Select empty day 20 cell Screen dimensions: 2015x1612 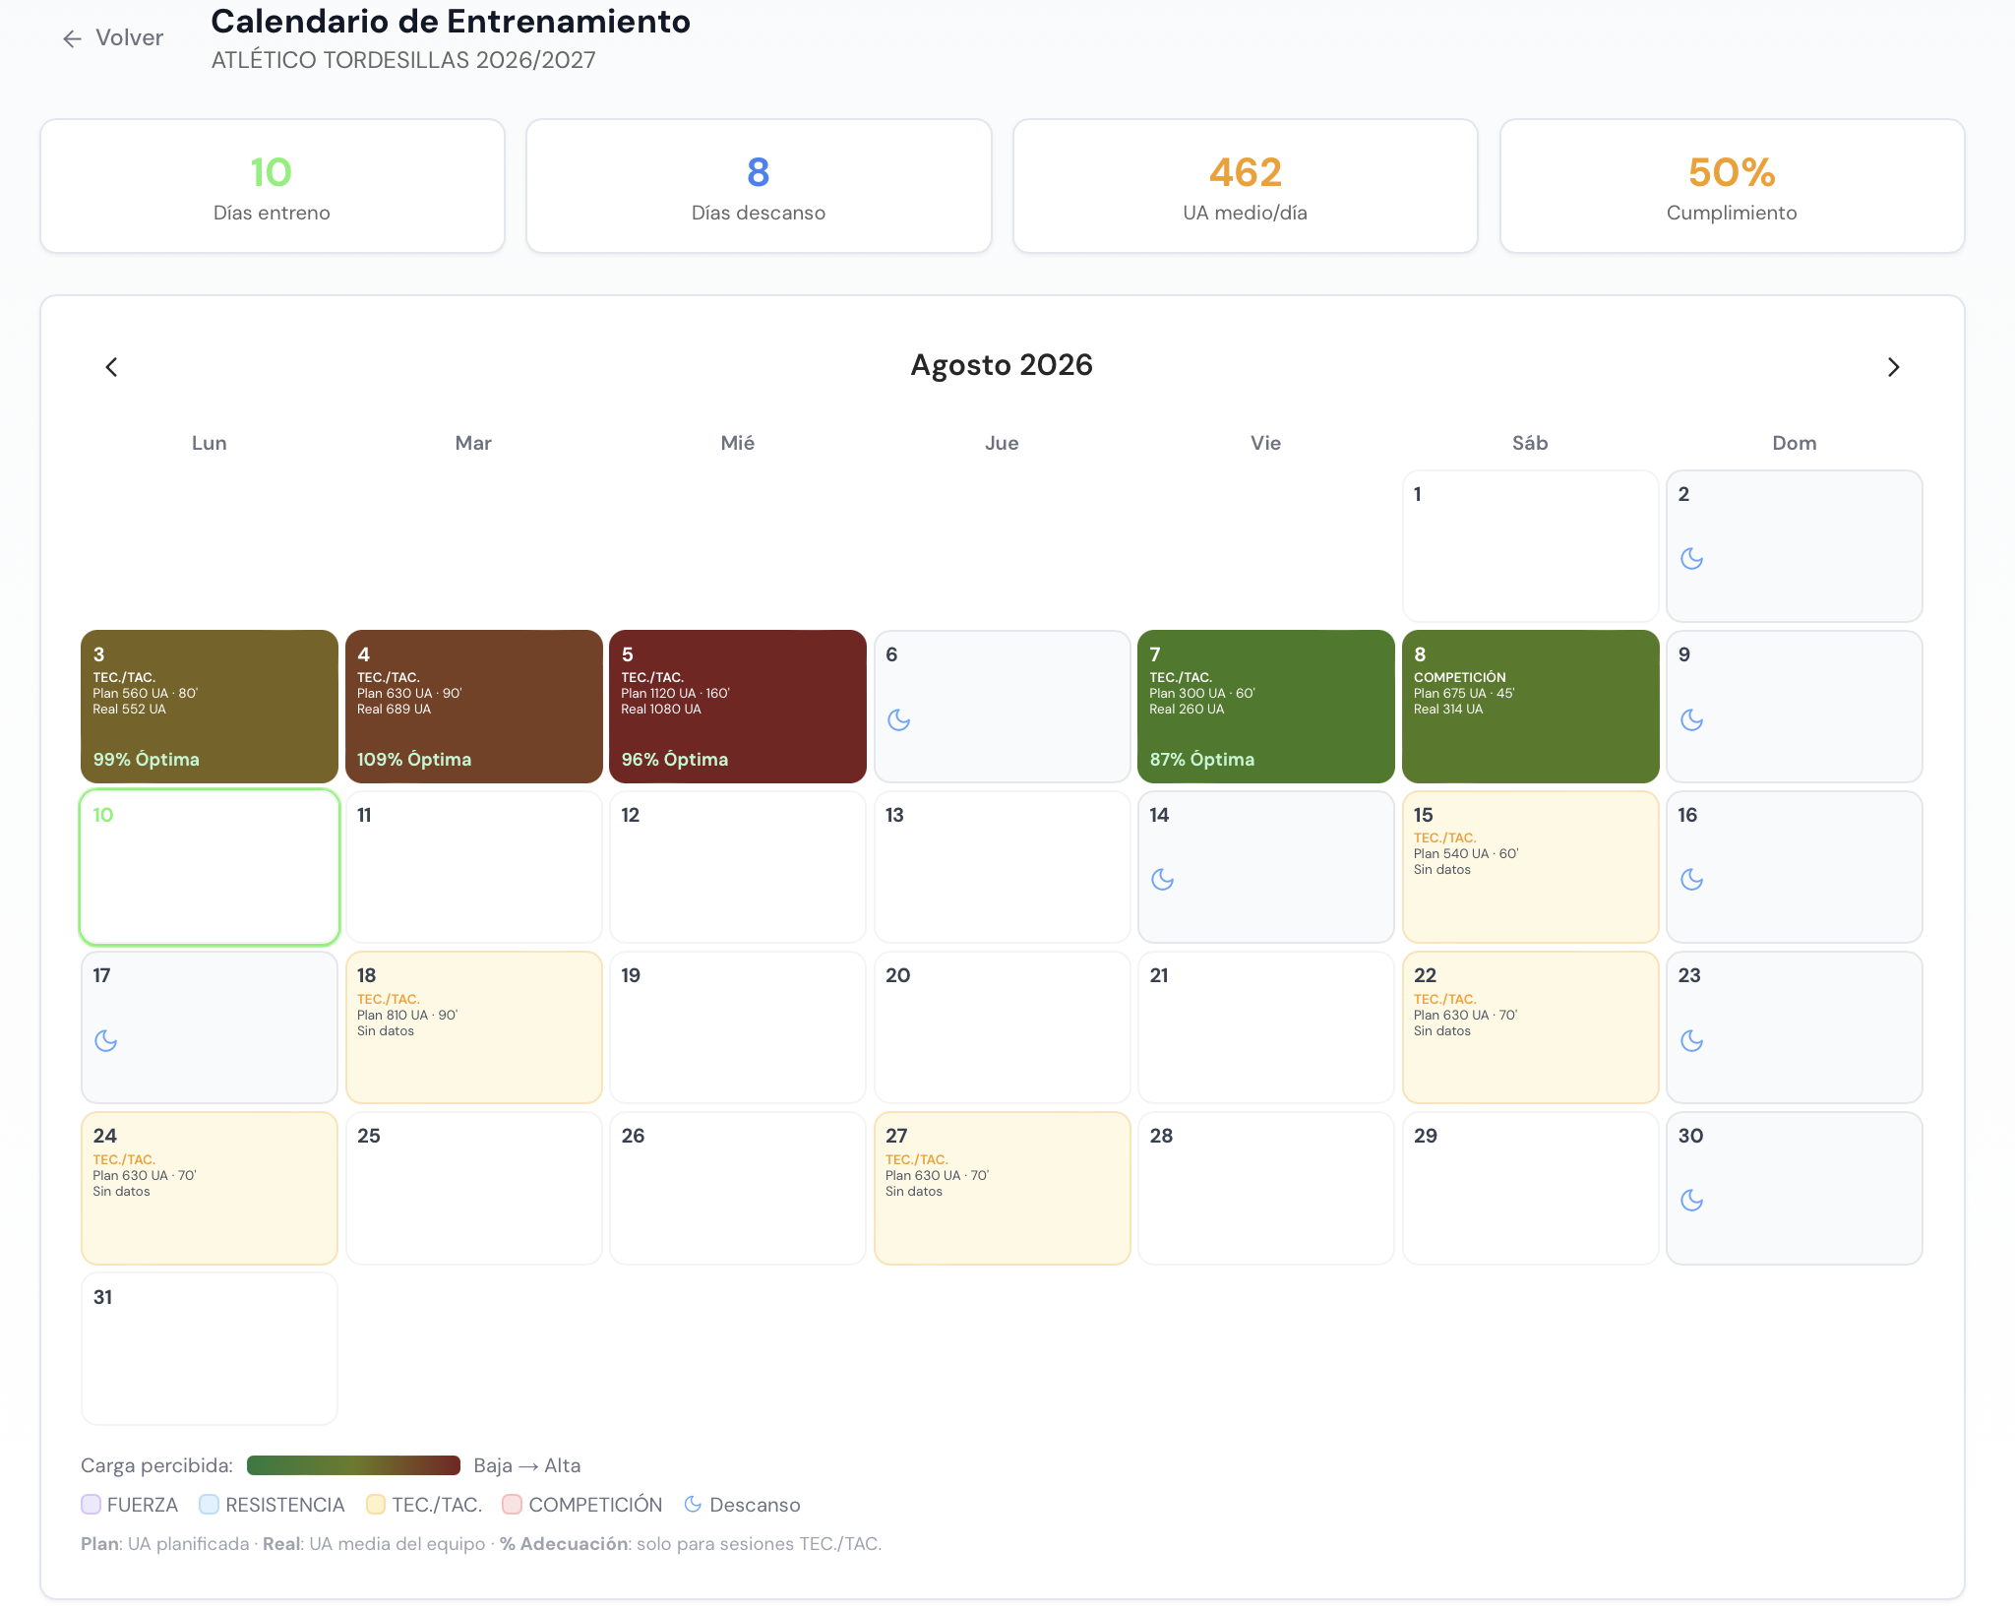click(1002, 1027)
